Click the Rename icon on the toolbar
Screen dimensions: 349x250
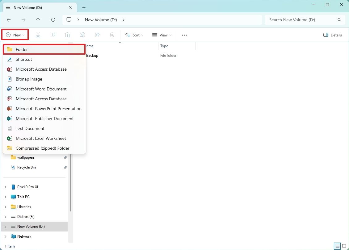82,35
